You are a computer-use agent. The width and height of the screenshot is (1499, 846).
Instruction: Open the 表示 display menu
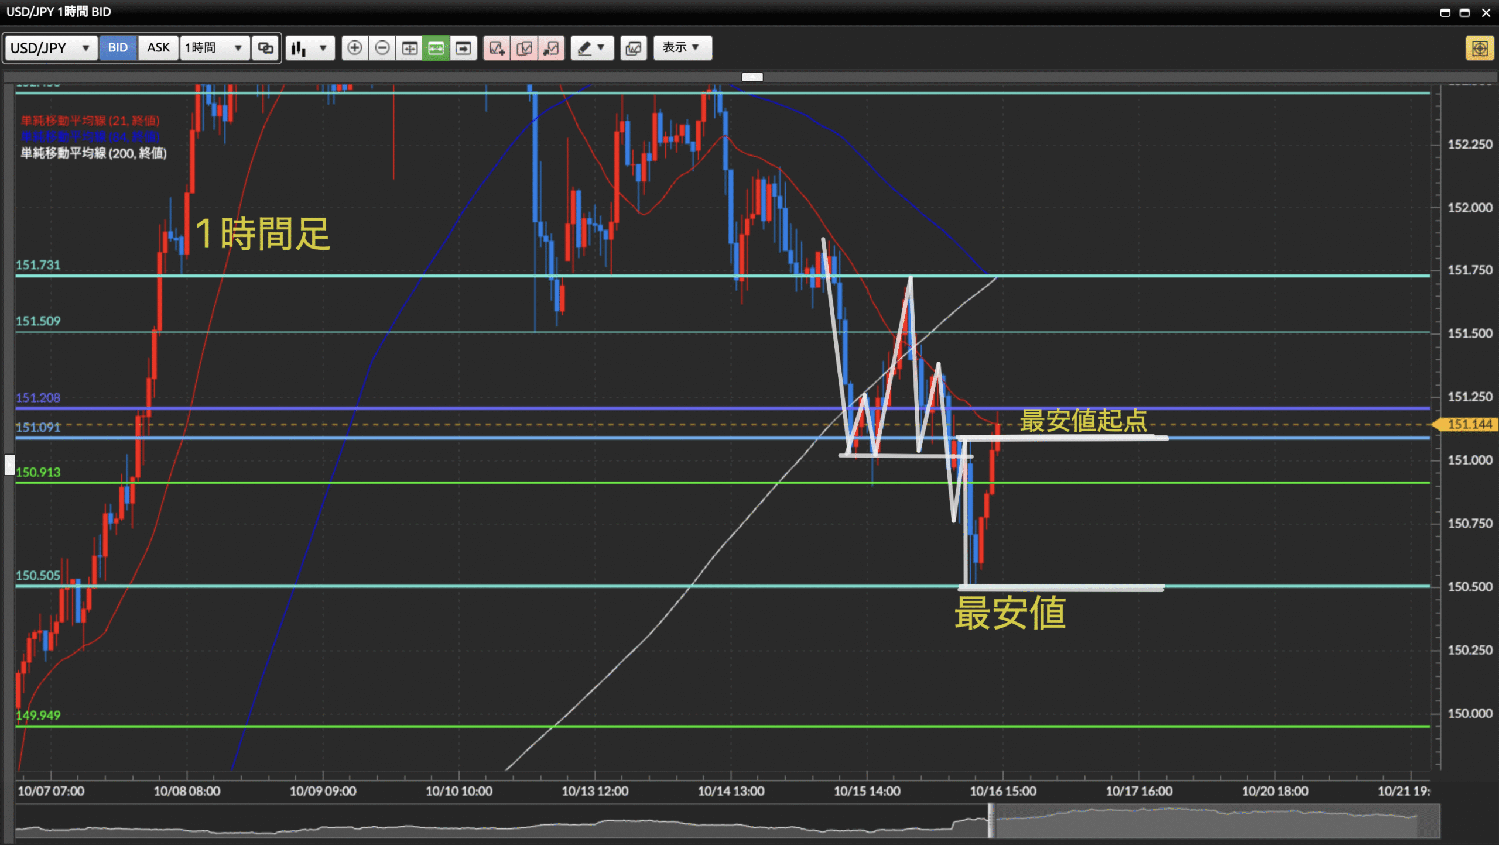[x=682, y=48]
